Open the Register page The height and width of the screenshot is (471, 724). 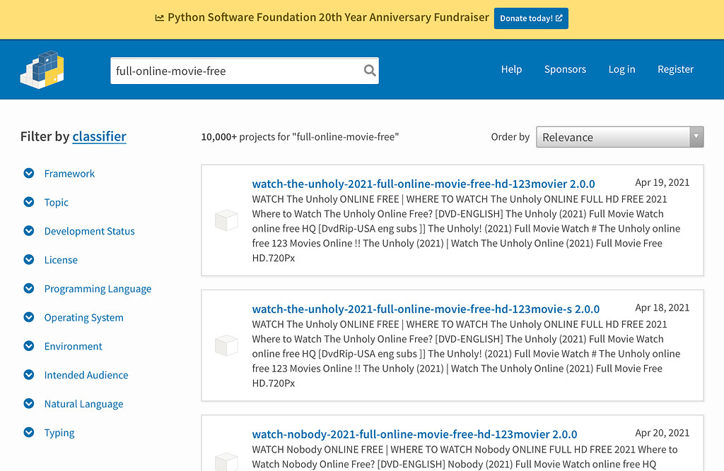(675, 69)
